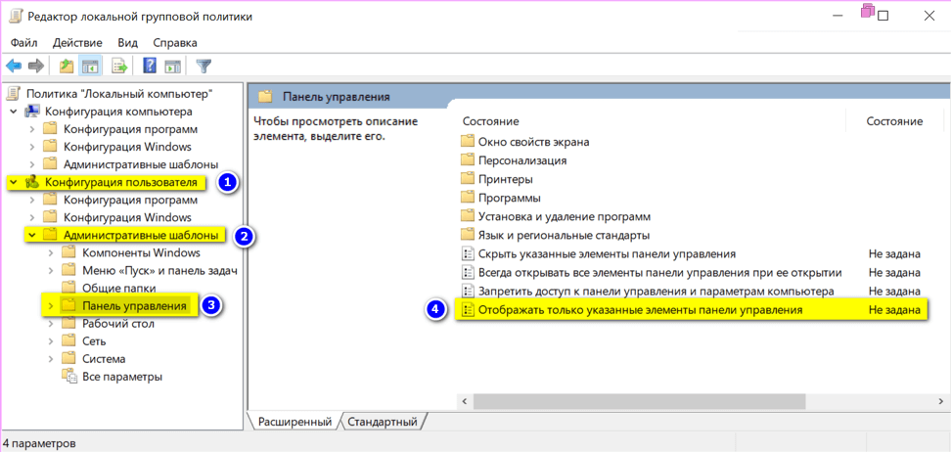951x452 pixels.
Task: Select Все параметры in the tree
Action: tap(121, 377)
